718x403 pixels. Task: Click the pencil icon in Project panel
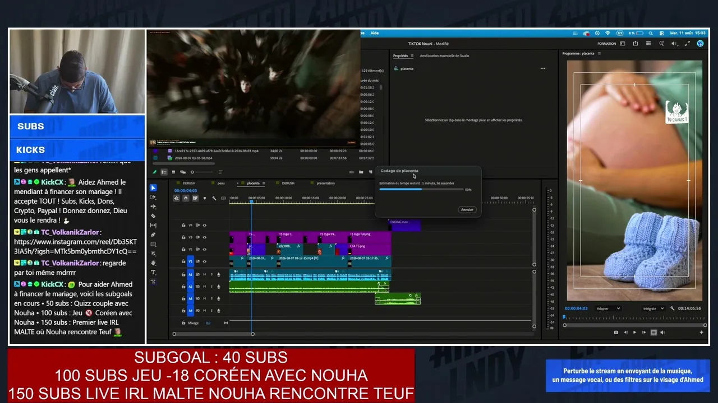(x=155, y=172)
